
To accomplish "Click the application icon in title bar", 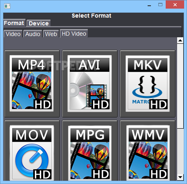I will pyautogui.click(x=7, y=6).
